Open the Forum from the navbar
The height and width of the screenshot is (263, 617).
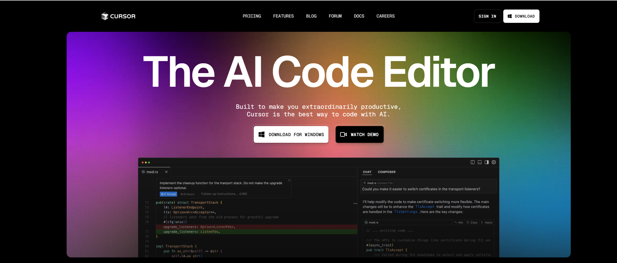pos(335,16)
